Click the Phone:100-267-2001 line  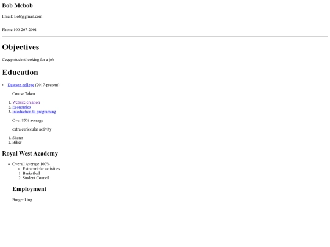(x=20, y=30)
